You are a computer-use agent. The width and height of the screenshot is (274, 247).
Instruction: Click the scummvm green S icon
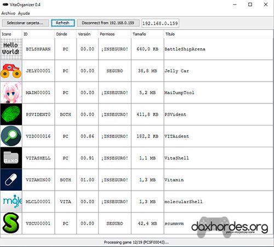[x=11, y=223]
